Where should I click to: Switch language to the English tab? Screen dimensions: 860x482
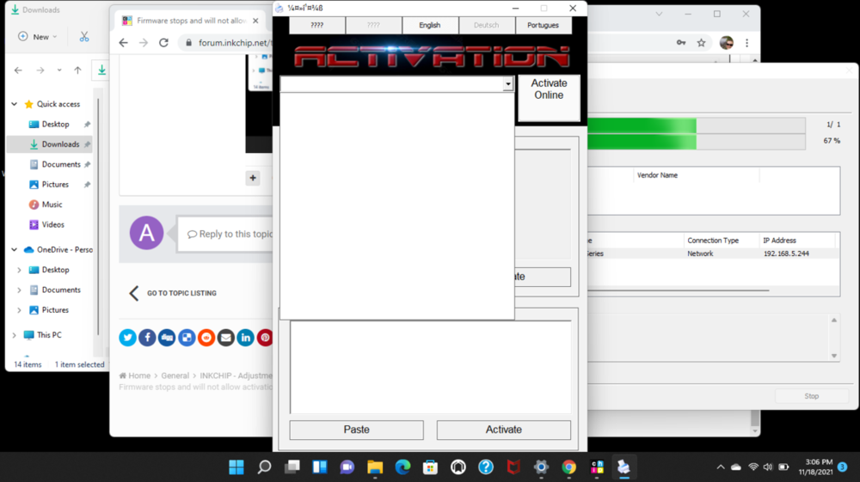[x=429, y=25]
